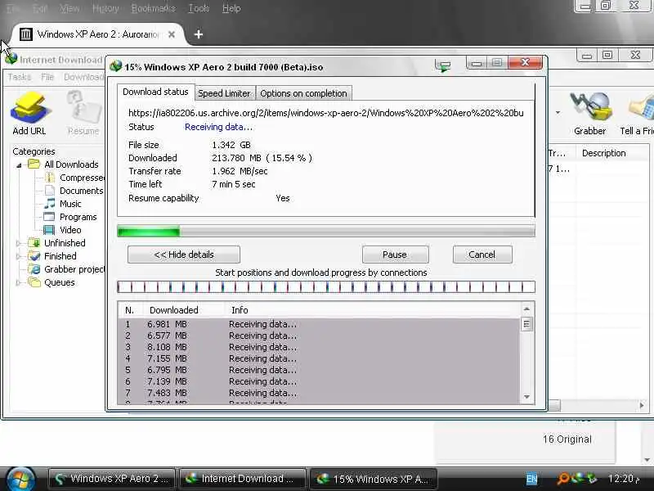The image size is (654, 491).
Task: Select the Compressed category icon
Action: pyautogui.click(x=49, y=178)
